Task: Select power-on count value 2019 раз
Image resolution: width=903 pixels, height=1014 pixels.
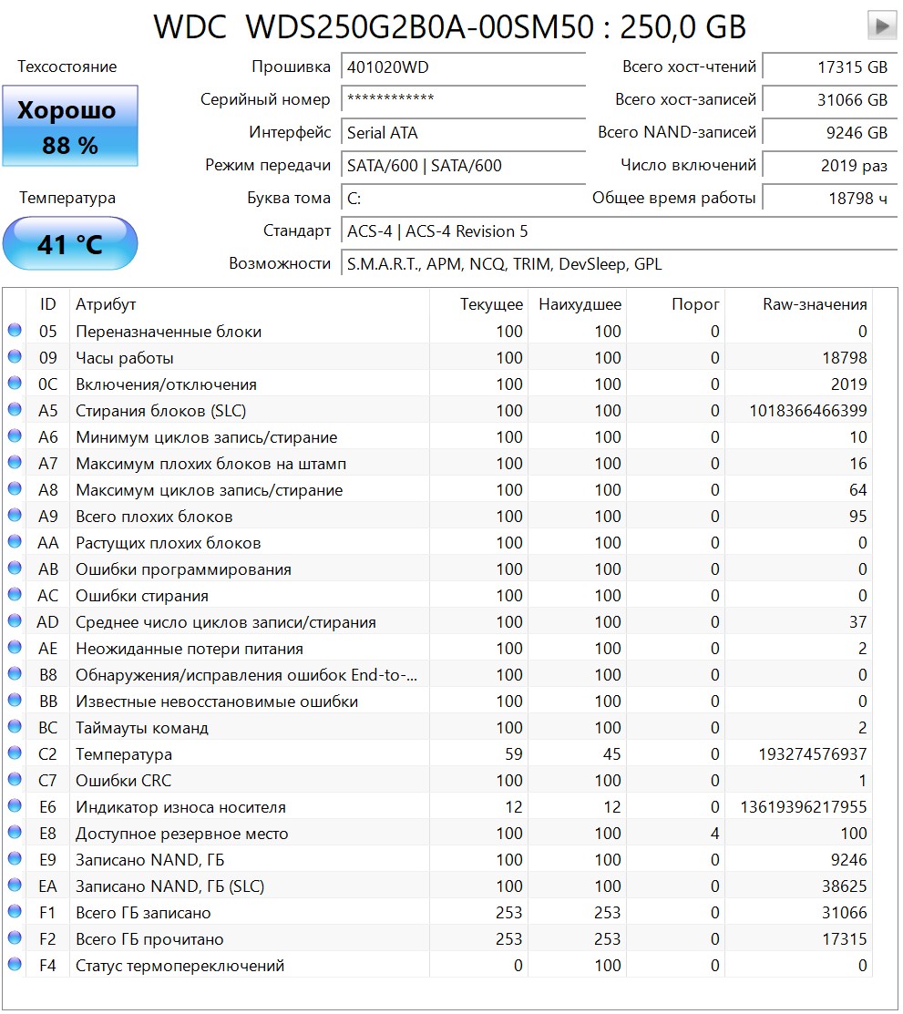Action: coord(830,166)
